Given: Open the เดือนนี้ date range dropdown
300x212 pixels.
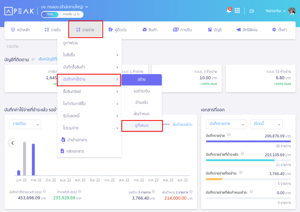Looking at the screenshot, I should tap(266, 124).
